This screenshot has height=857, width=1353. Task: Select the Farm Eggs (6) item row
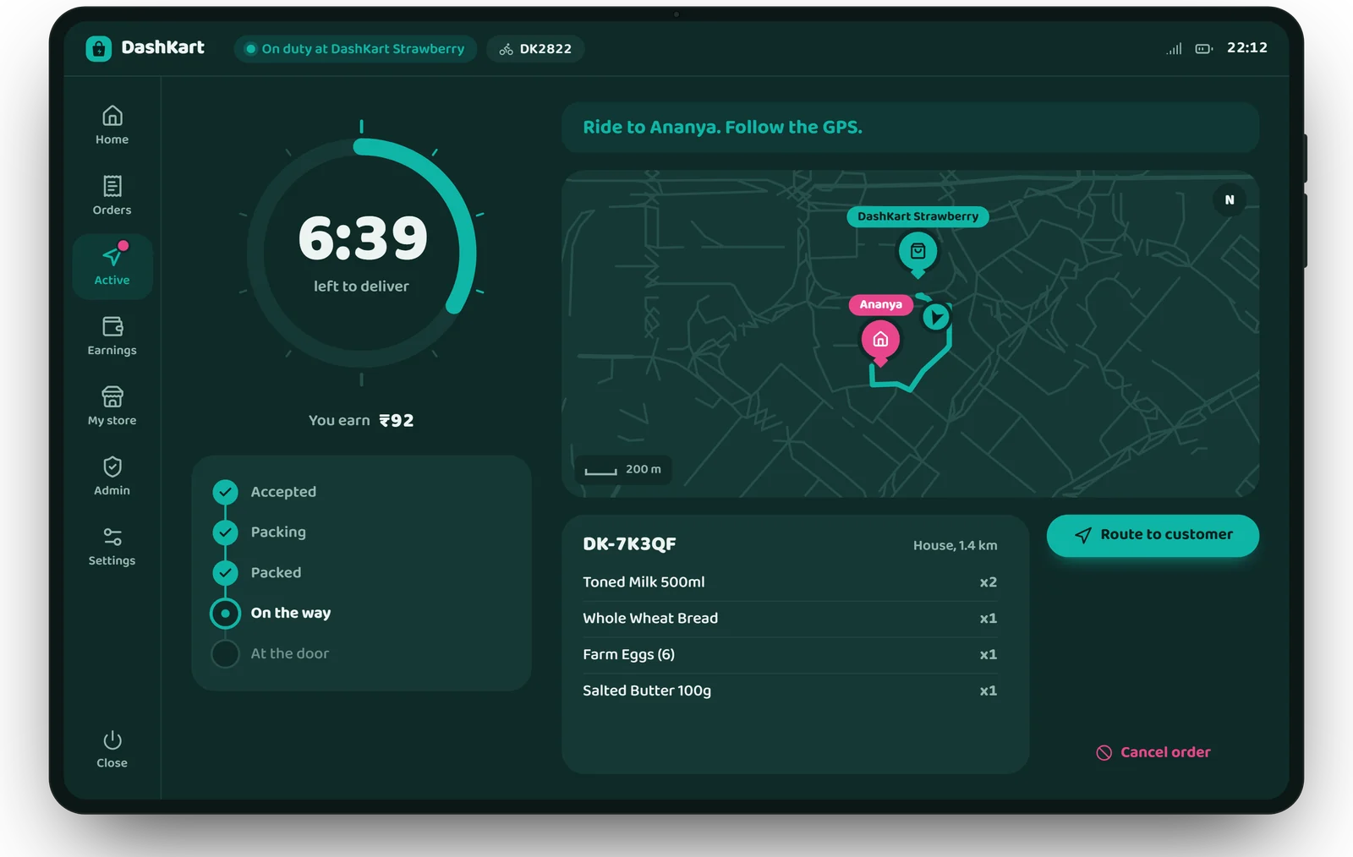(790, 655)
